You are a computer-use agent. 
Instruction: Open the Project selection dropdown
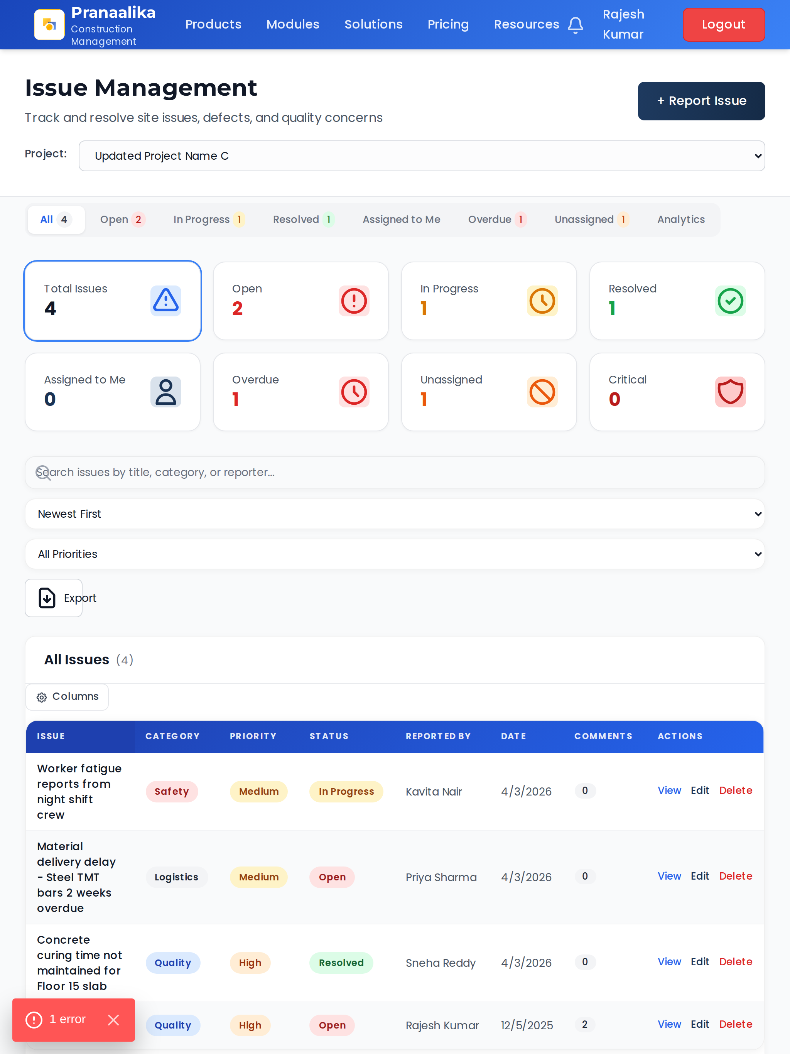point(422,156)
